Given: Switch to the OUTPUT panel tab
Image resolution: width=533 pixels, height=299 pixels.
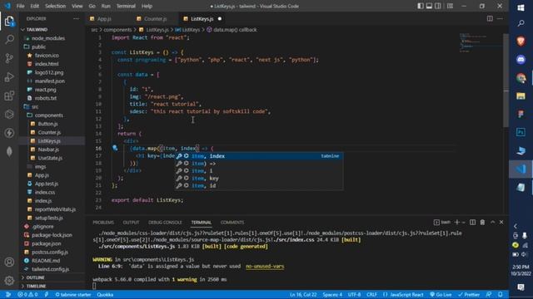Looking at the screenshot, I should (x=131, y=223).
